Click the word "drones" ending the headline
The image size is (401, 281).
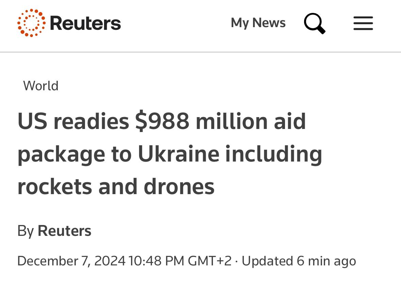(x=179, y=186)
